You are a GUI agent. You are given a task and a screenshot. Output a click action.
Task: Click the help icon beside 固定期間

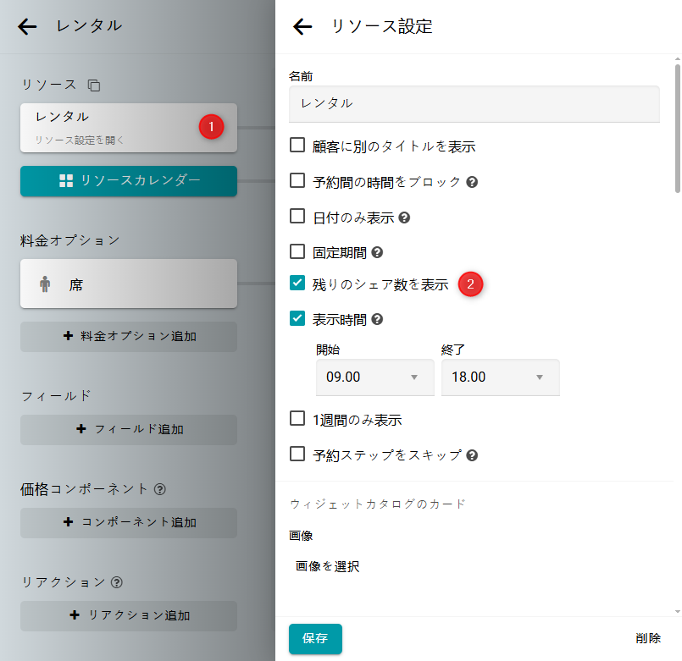point(377,252)
